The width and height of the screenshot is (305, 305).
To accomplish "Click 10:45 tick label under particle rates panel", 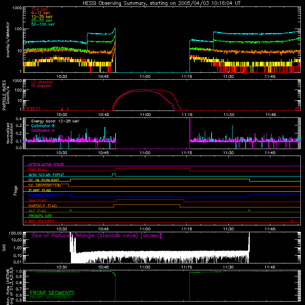I will click(x=103, y=115).
